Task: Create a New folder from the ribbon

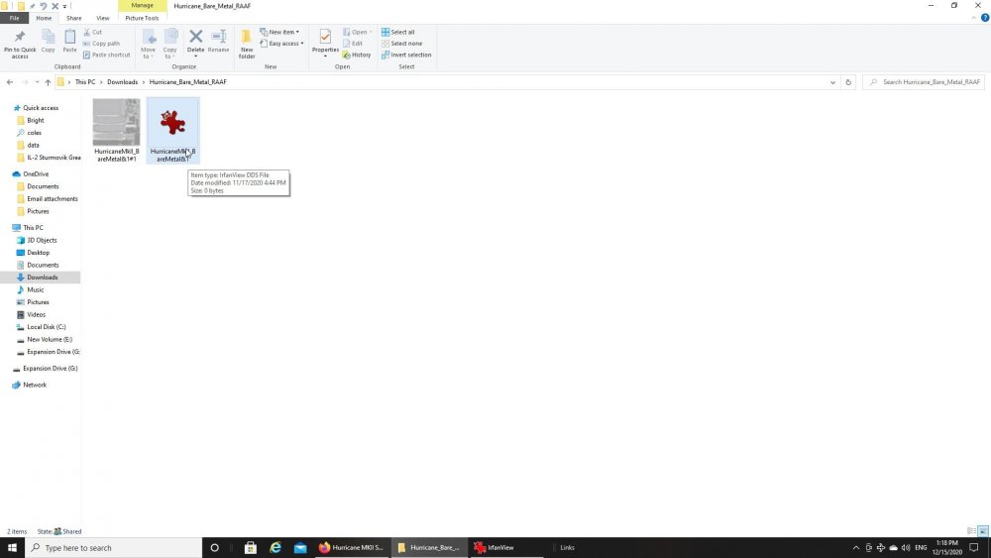Action: (247, 43)
